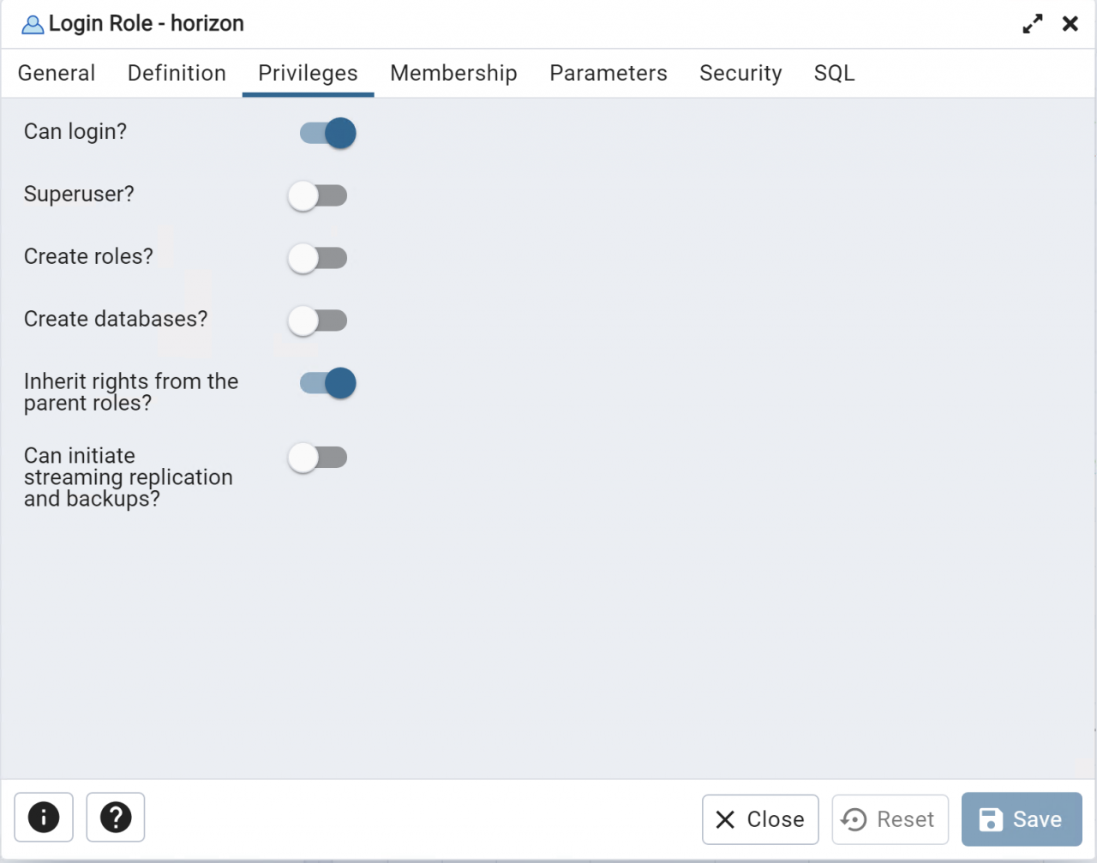
Task: Switch to the General tab
Action: pyautogui.click(x=57, y=73)
